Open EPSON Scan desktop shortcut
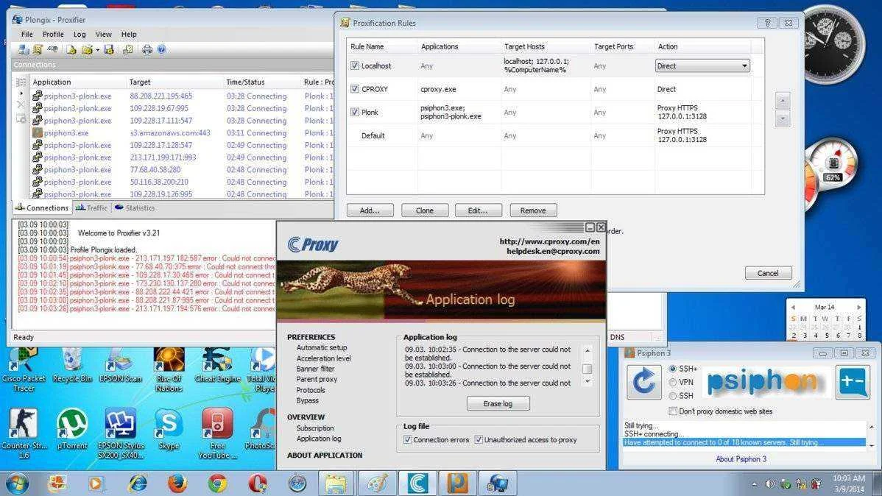The height and width of the screenshot is (496, 882). pos(121,365)
